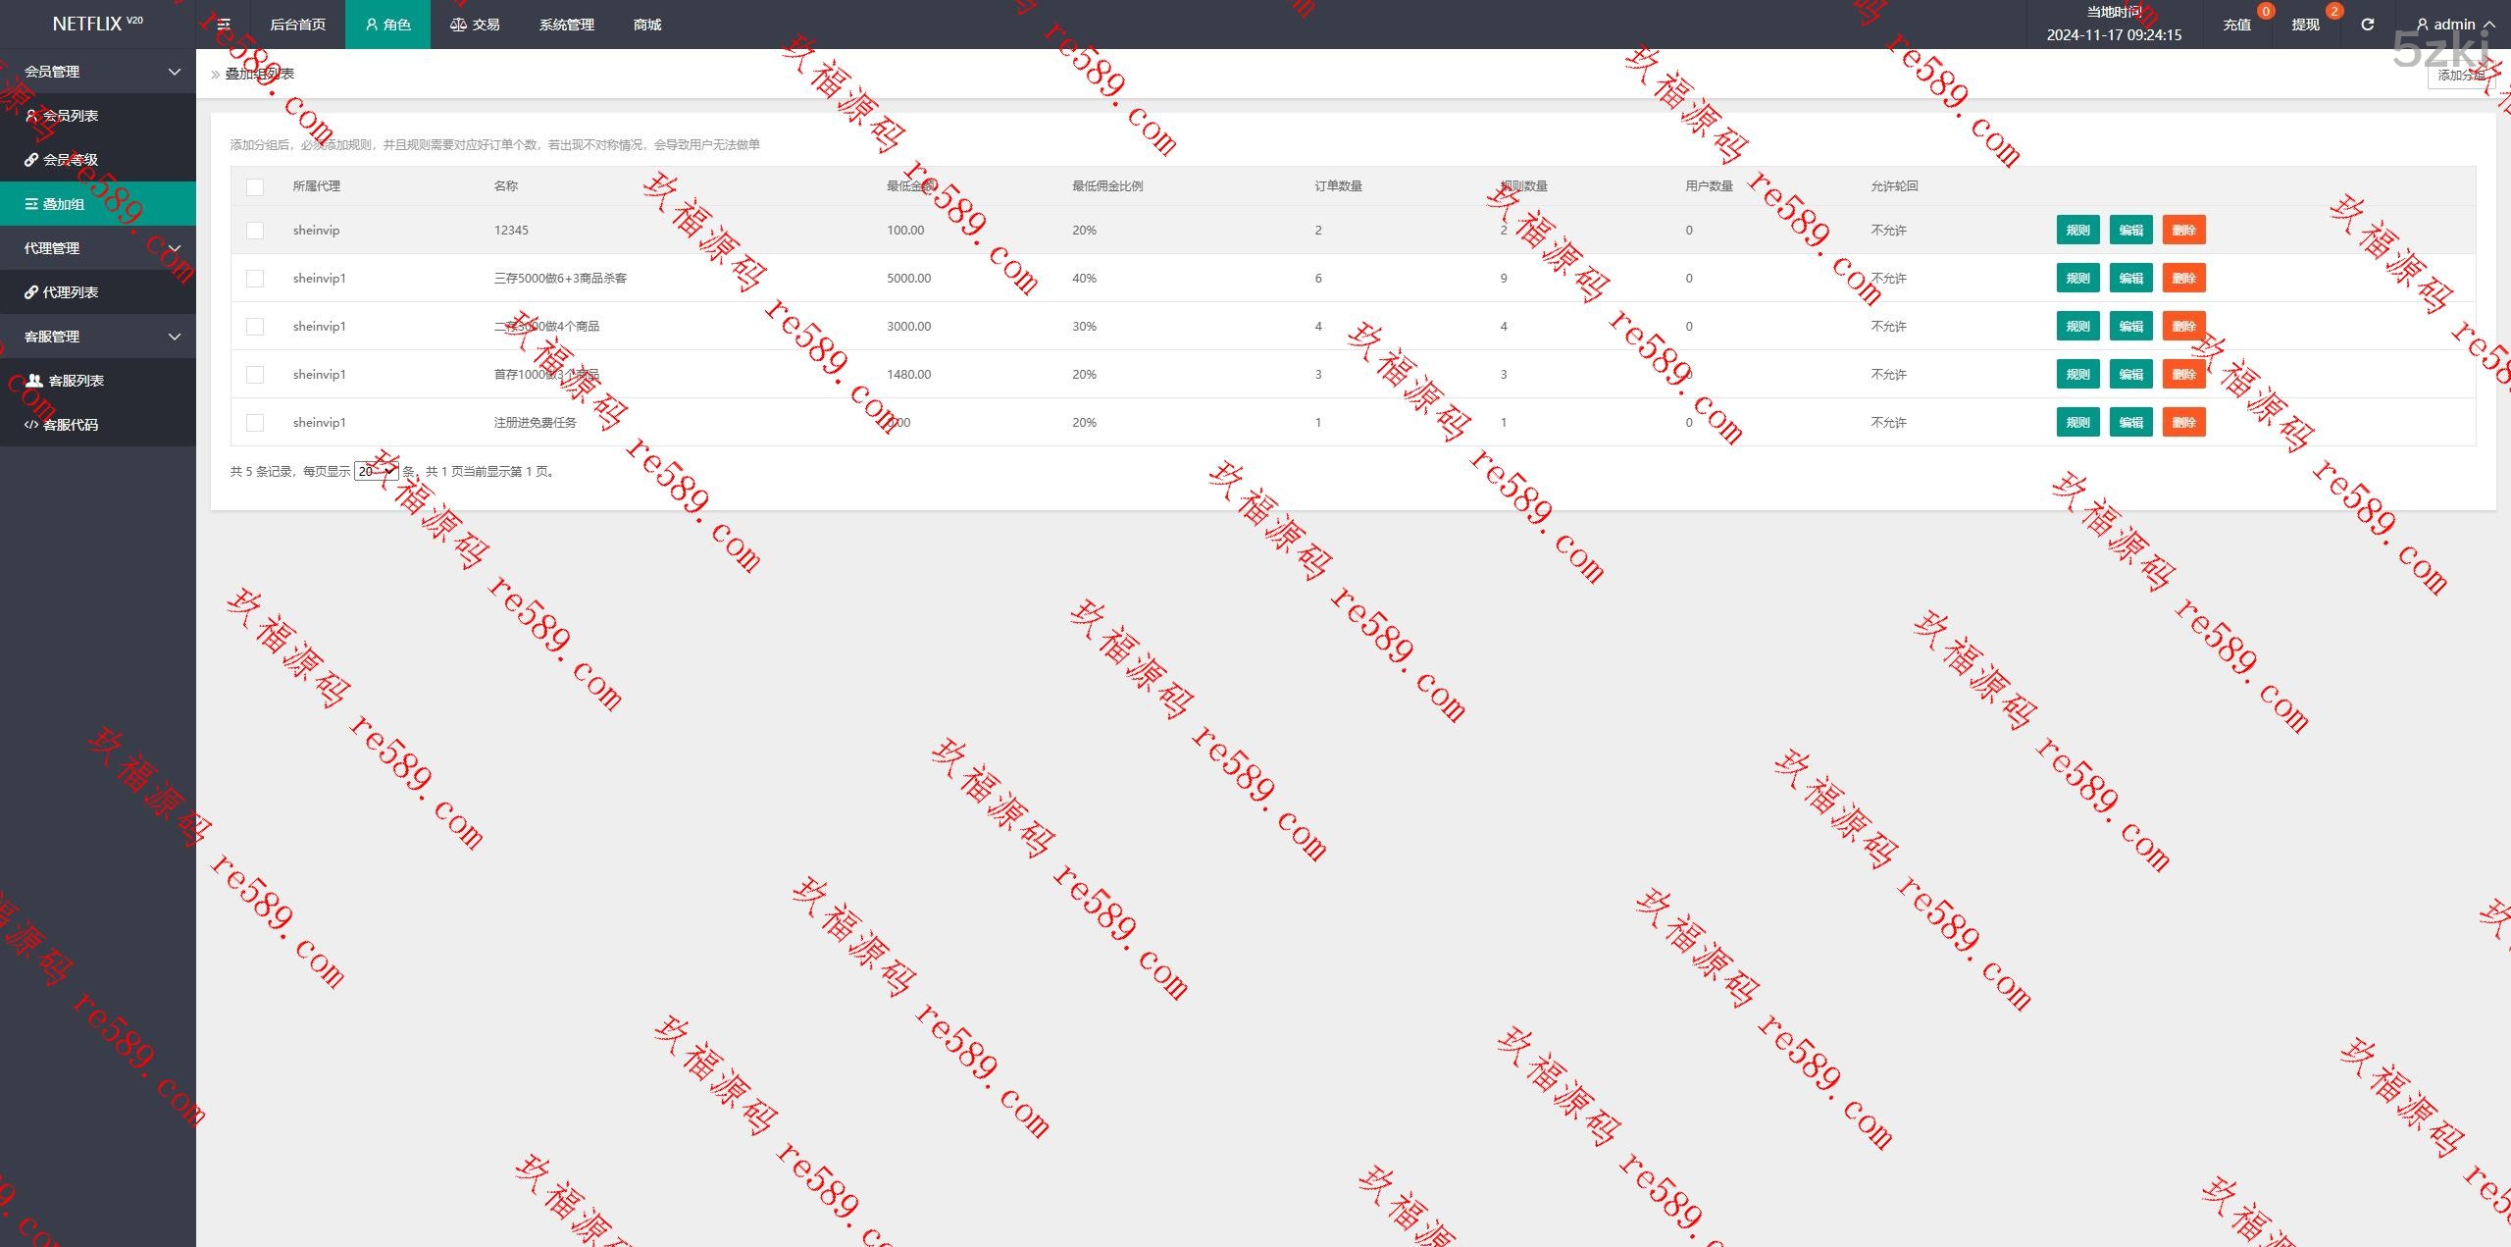Open 会员等级 member level sidebar item

coord(71,160)
